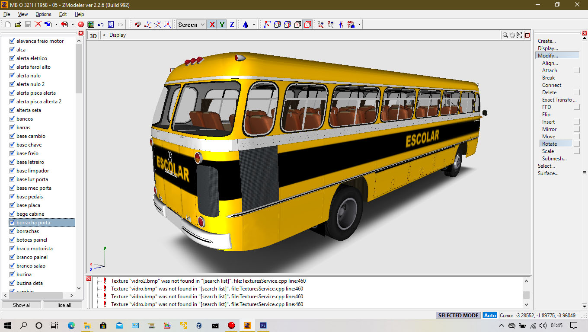Close the objects list panel
The height and width of the screenshot is (332, 588).
81,33
